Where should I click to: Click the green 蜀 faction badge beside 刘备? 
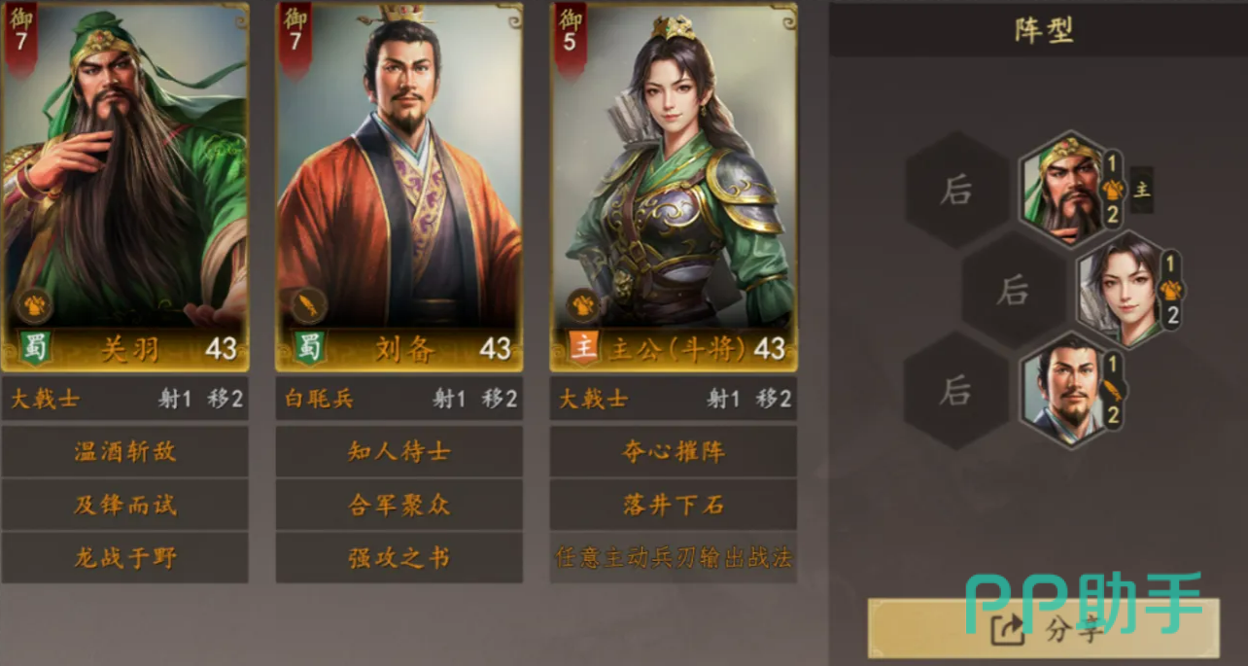[x=308, y=348]
